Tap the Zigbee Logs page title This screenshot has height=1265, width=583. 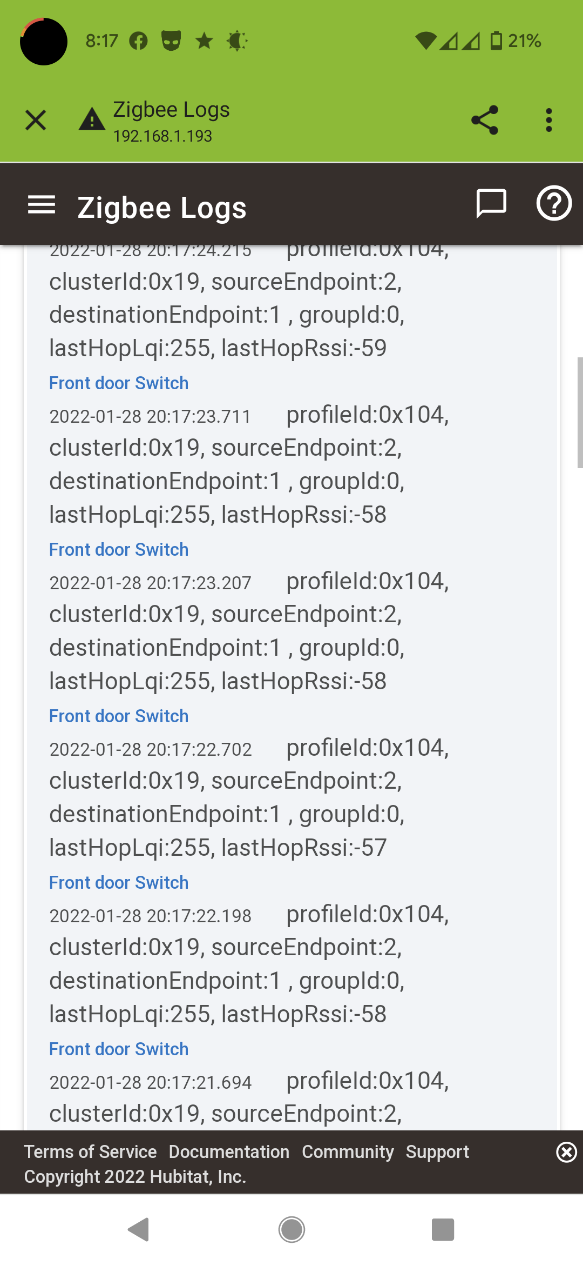click(x=163, y=207)
